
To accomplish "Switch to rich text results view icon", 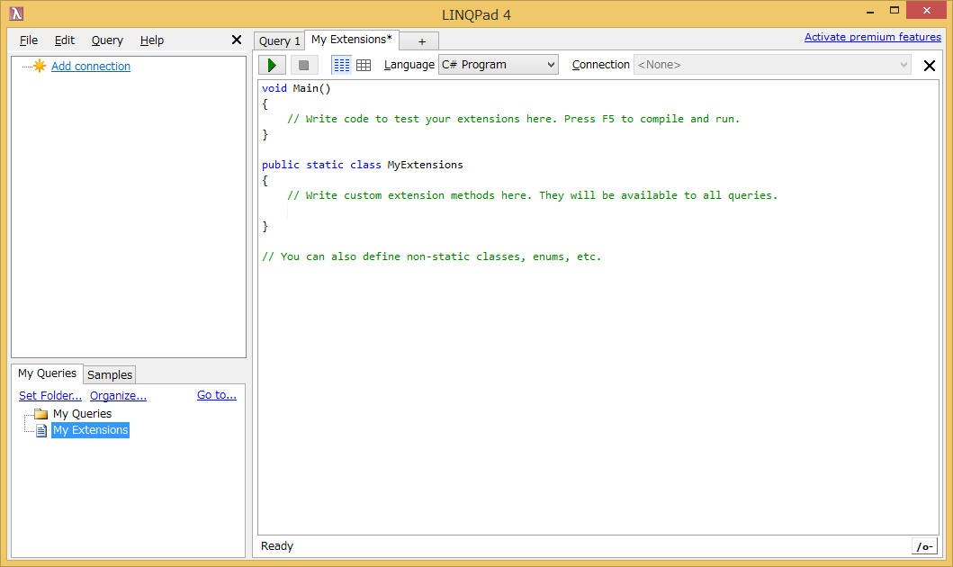I will pyautogui.click(x=341, y=65).
